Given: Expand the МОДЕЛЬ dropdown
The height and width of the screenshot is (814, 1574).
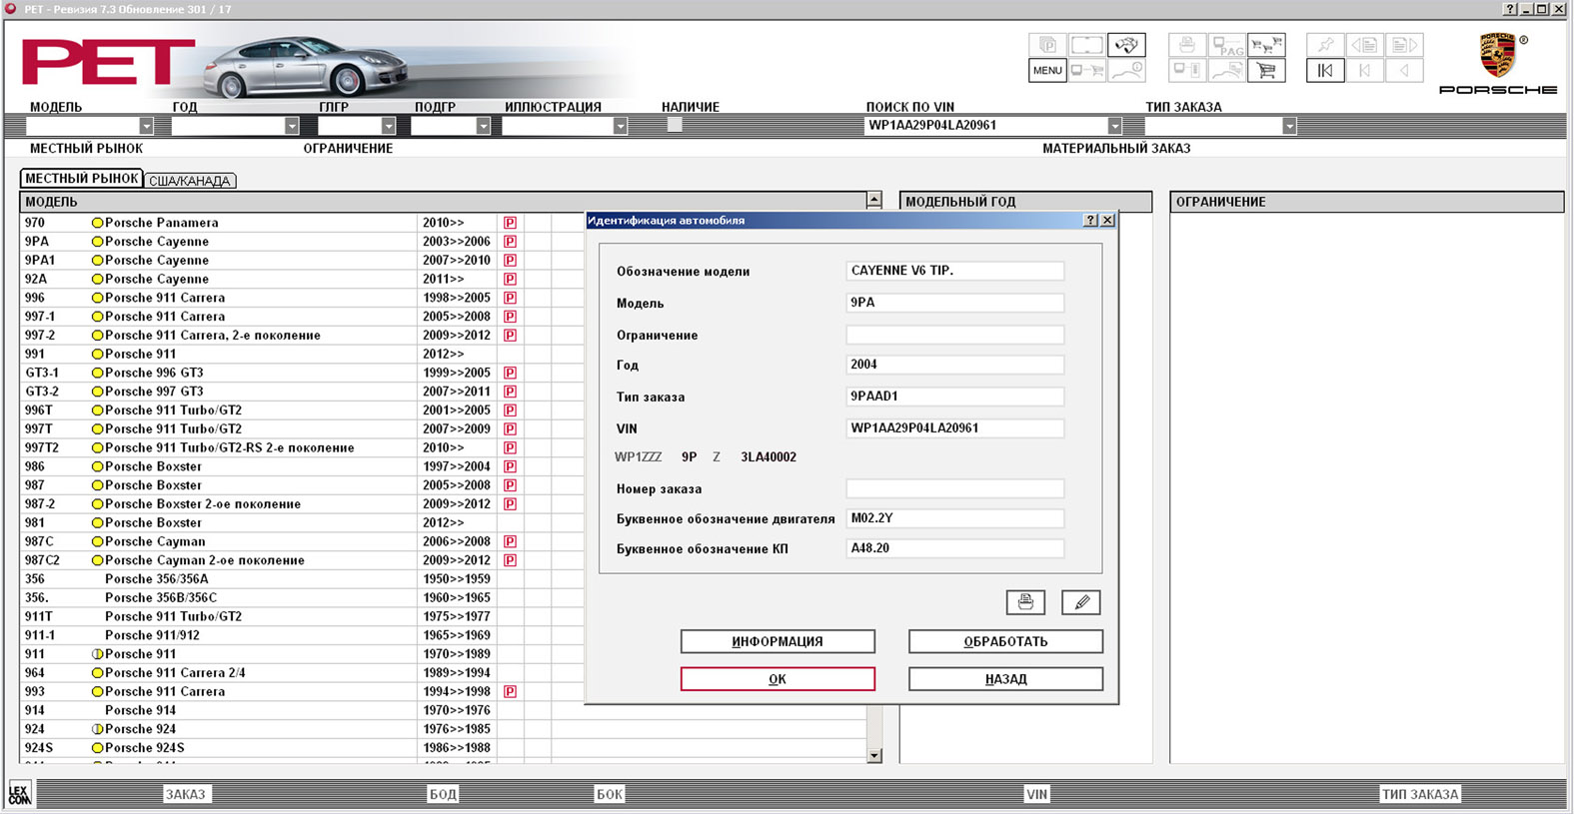Looking at the screenshot, I should 146,126.
